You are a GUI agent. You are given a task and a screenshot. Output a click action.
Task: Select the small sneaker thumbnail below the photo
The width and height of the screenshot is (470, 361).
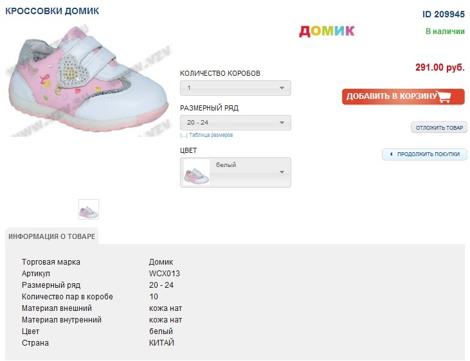[x=89, y=209]
